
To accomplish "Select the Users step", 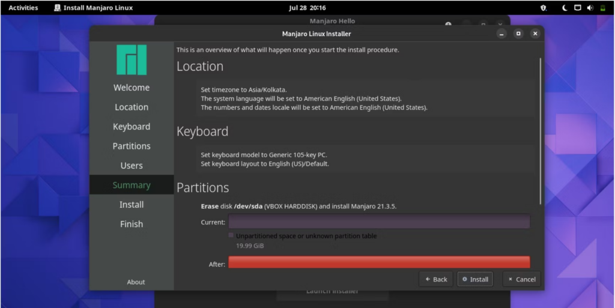I will (132, 165).
